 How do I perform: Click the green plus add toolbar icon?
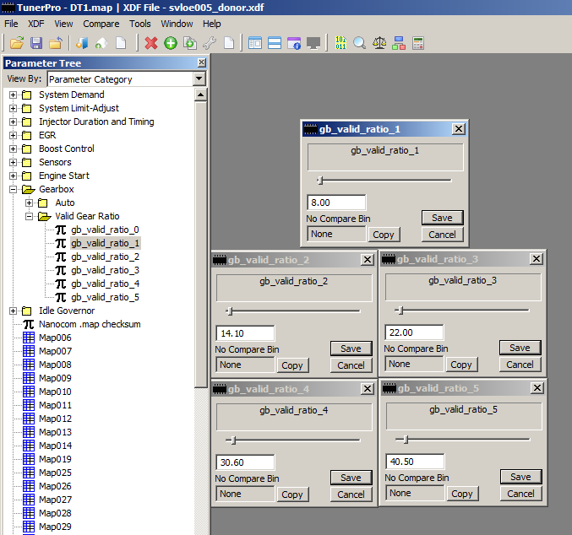[171, 43]
